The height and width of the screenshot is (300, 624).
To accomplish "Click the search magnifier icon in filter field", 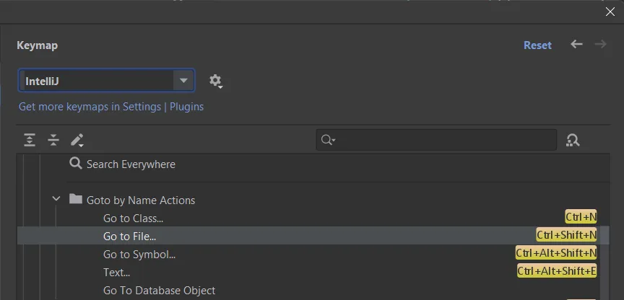I will pos(328,140).
